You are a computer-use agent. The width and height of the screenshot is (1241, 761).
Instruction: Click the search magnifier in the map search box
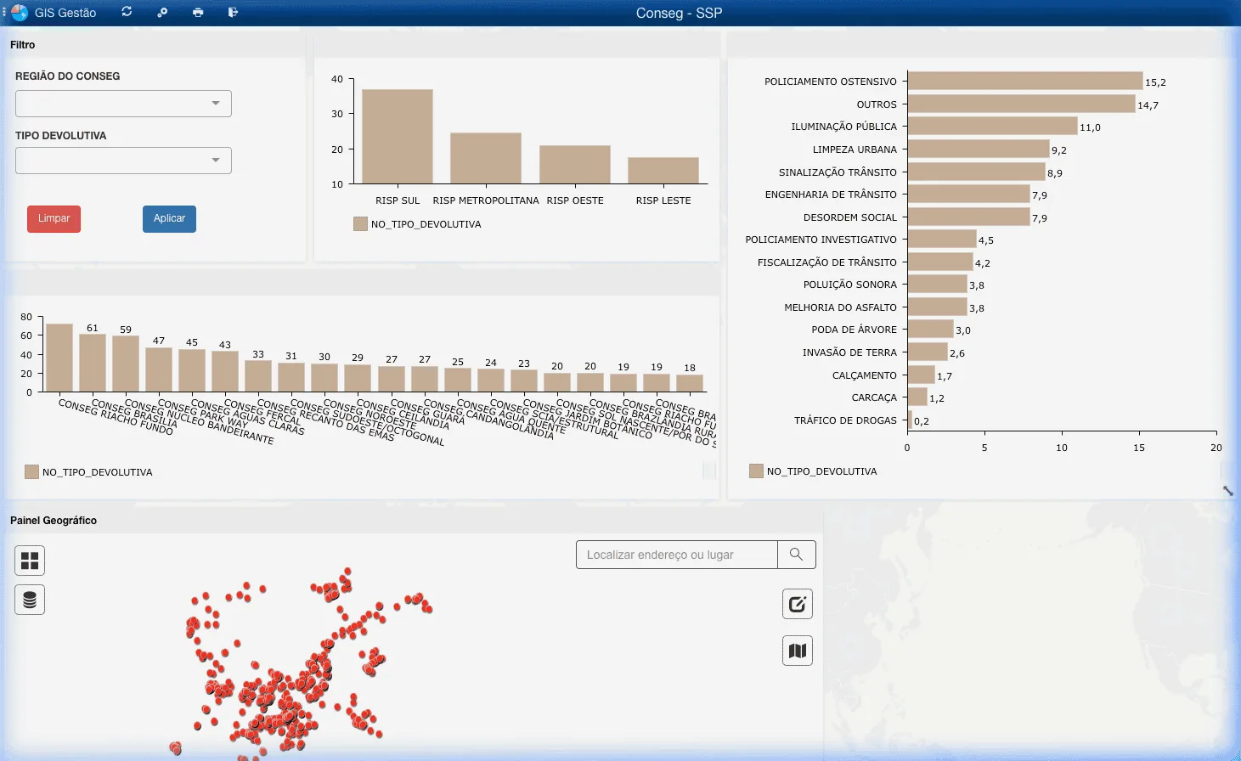click(x=797, y=554)
